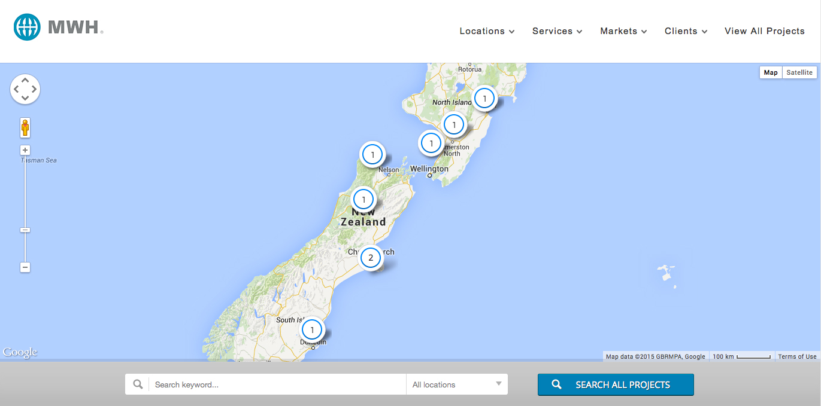
Task: Expand the Services menu
Action: (x=557, y=31)
